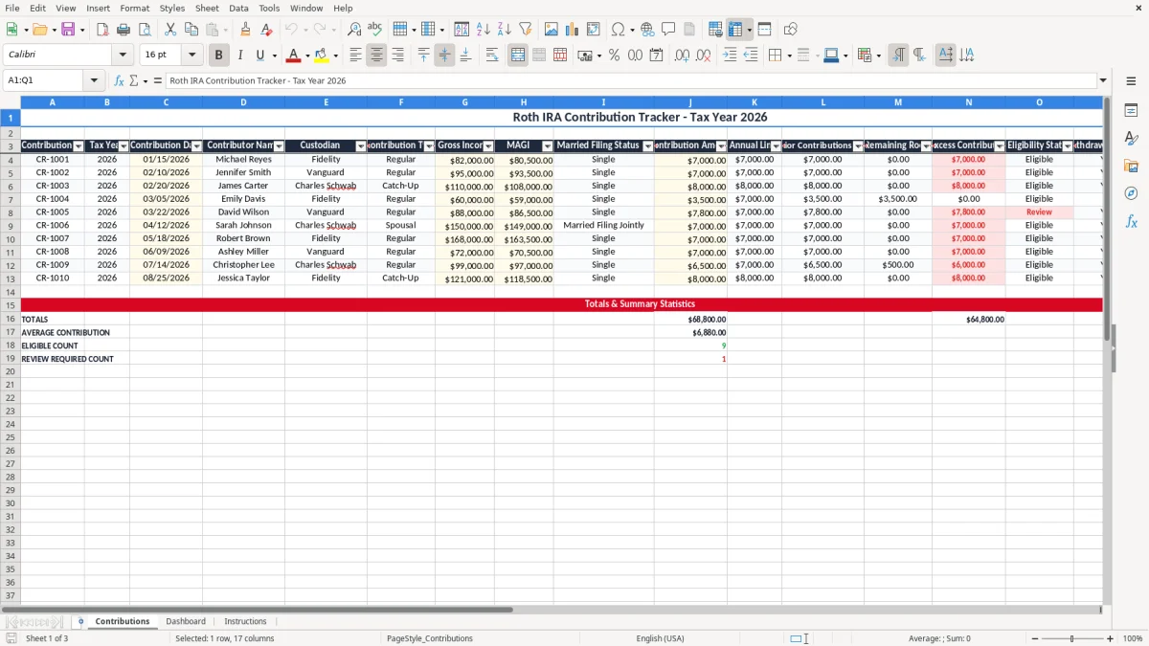Select column N header
This screenshot has width=1149, height=646.
click(968, 101)
